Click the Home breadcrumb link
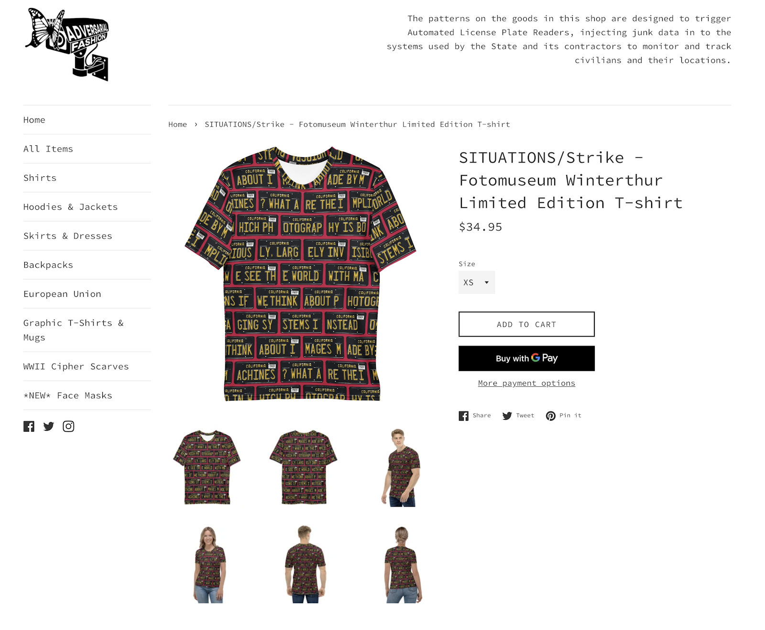Viewport: 765px width, 630px height. [x=177, y=124]
